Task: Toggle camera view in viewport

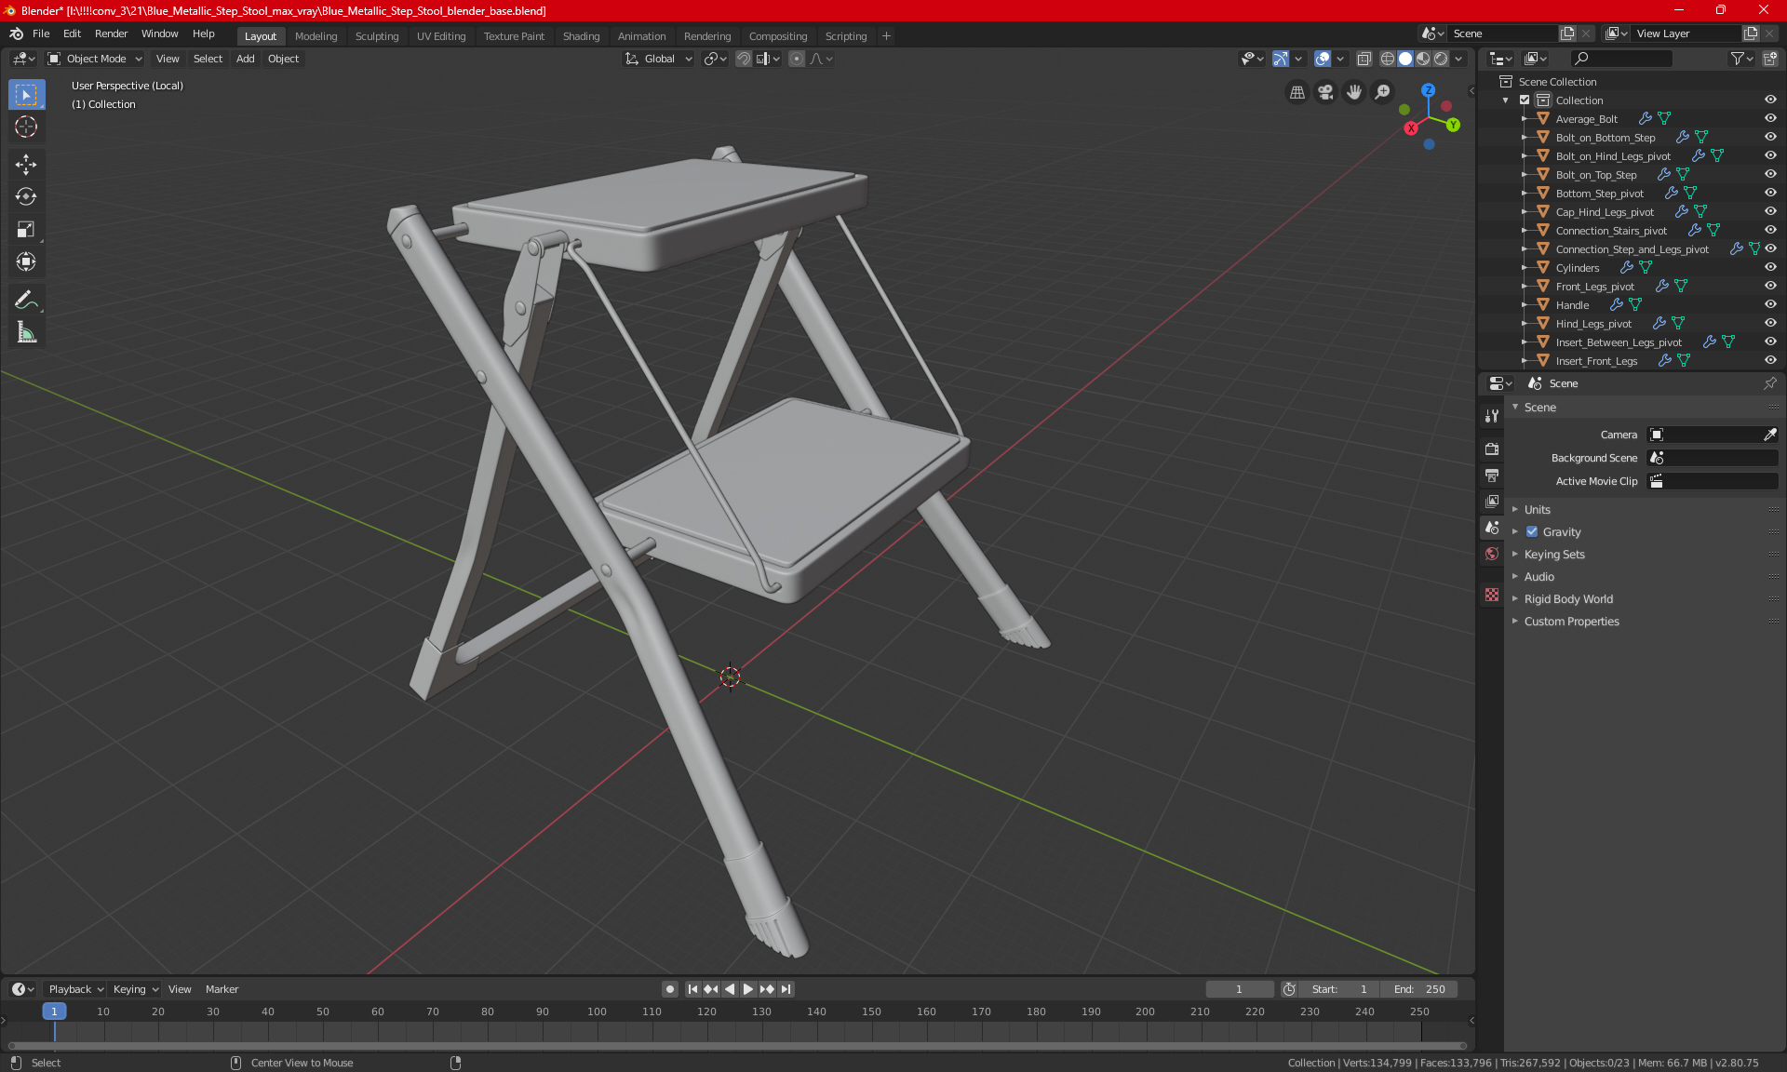Action: click(1325, 92)
